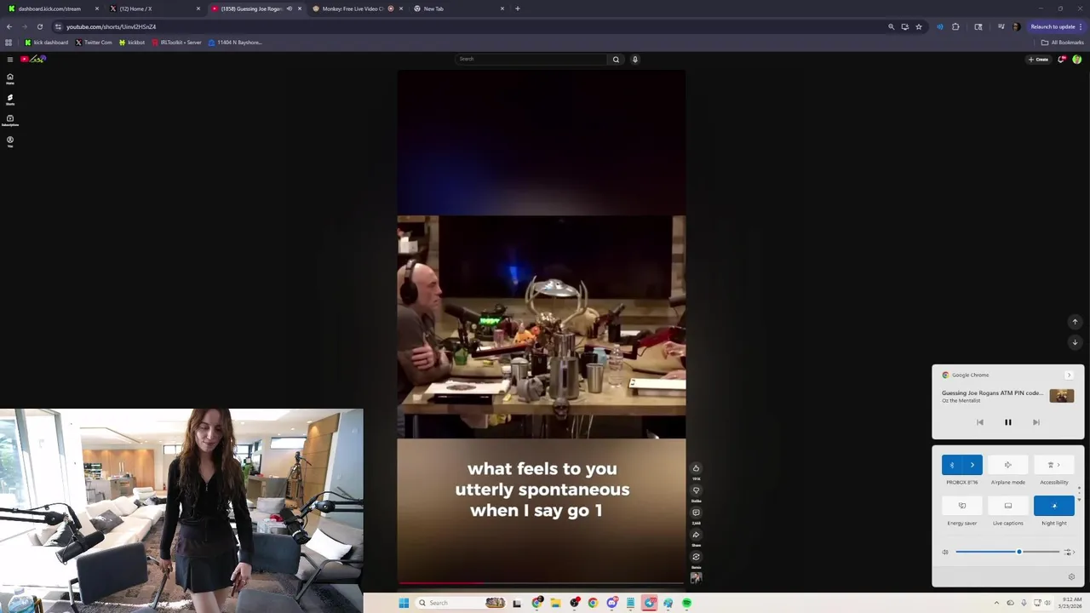This screenshot has width=1090, height=613.
Task: Expand the Google Chrome media card chevron
Action: click(1069, 375)
